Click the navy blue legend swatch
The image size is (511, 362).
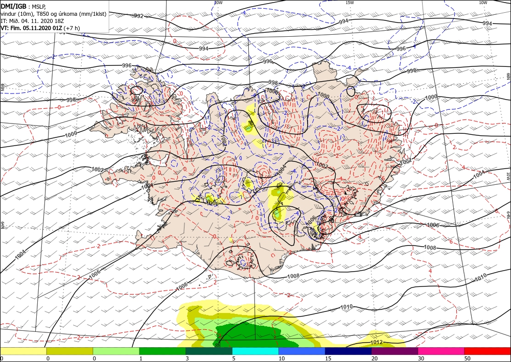pos(349,351)
